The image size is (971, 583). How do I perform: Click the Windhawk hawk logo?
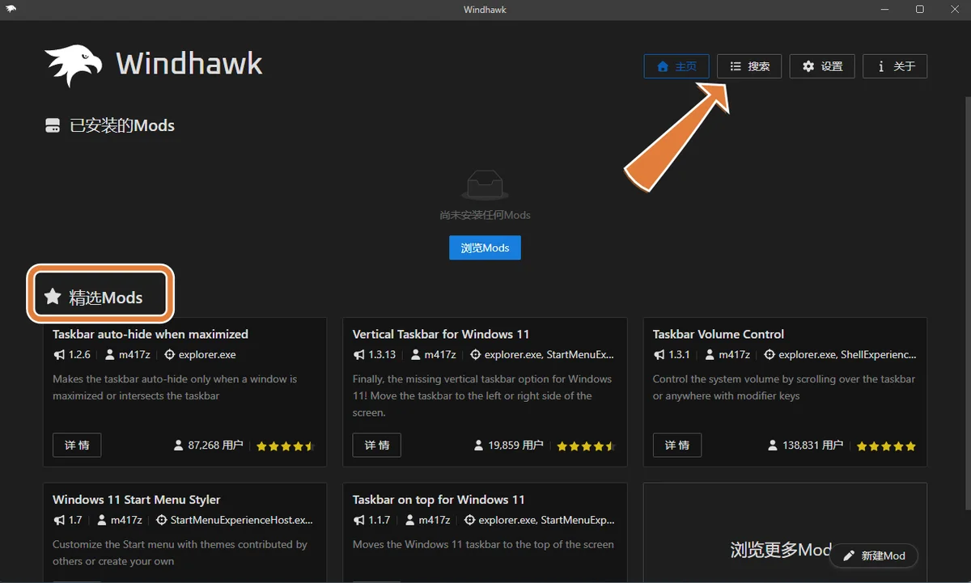(74, 65)
